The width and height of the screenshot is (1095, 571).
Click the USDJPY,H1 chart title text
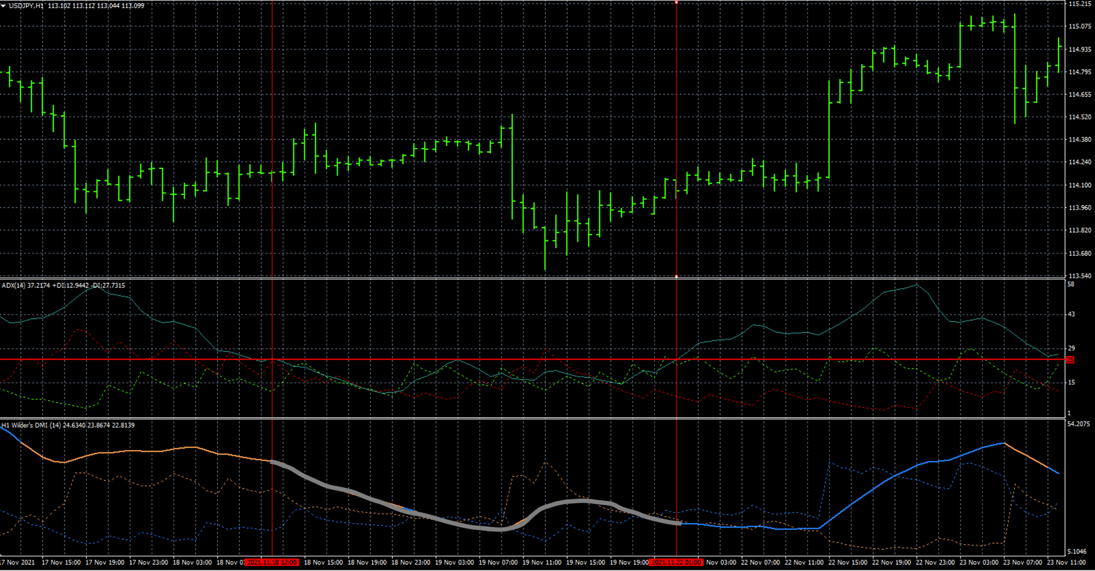point(26,6)
